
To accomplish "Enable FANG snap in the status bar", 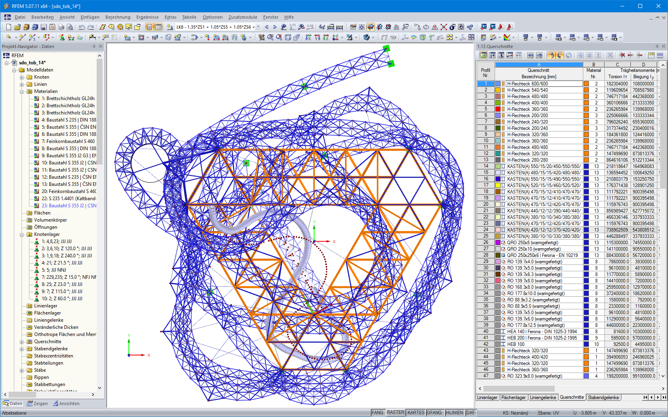I will 378,412.
